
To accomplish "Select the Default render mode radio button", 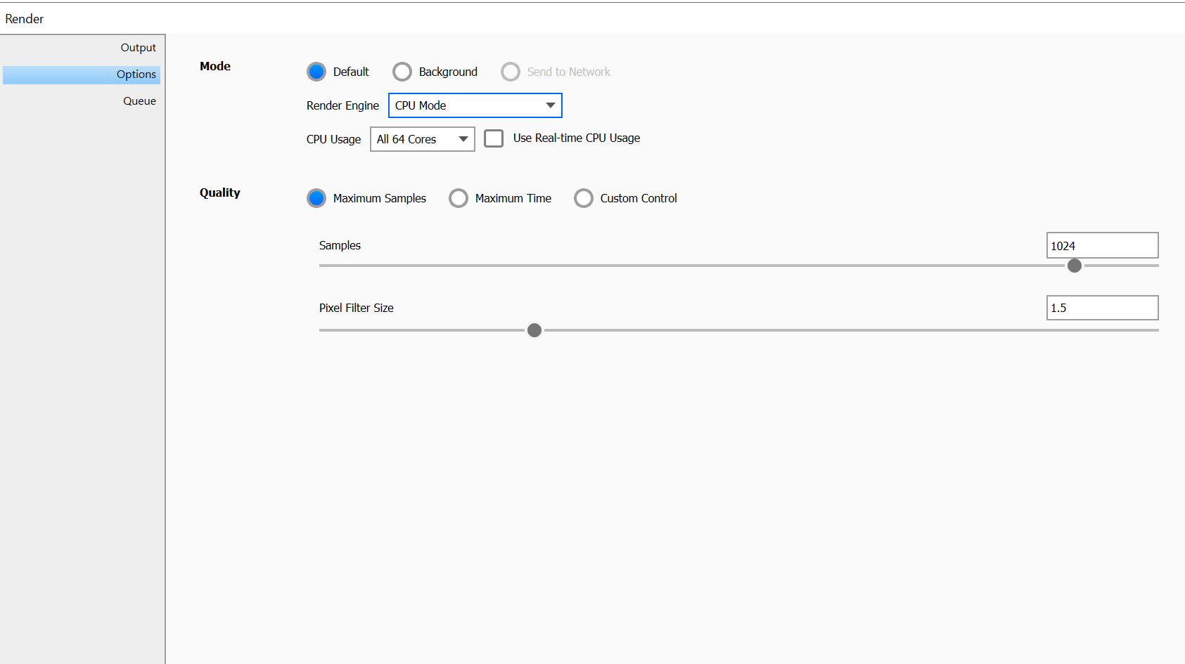I will 316,72.
